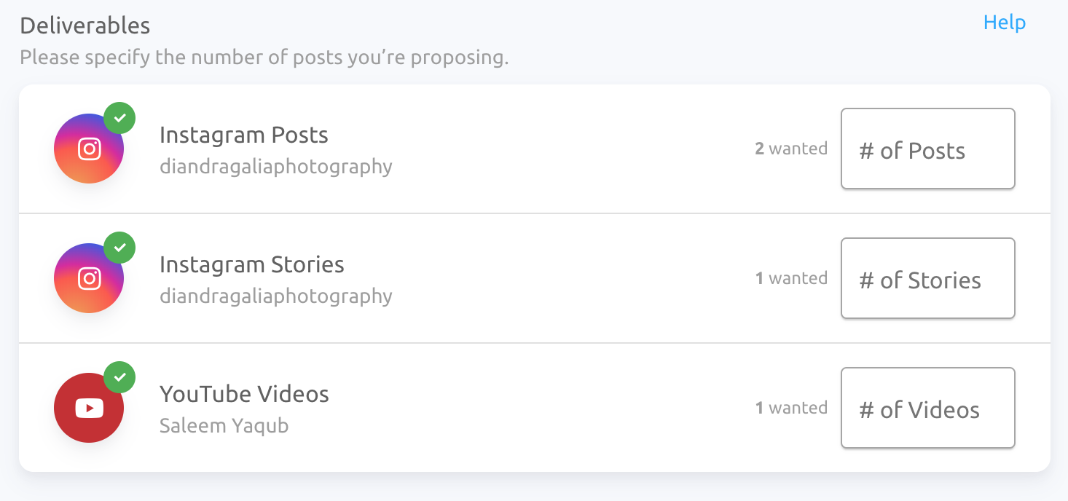Click the red YouTube play icon
Viewport: 1068px width, 501px height.
[x=89, y=408]
